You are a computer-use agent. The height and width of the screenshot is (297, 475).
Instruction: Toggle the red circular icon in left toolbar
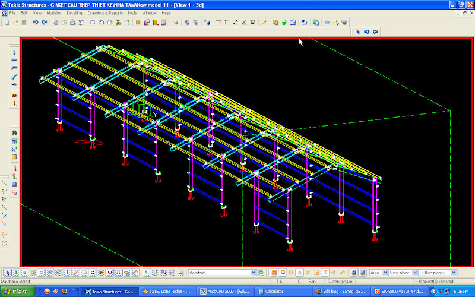click(x=5, y=243)
